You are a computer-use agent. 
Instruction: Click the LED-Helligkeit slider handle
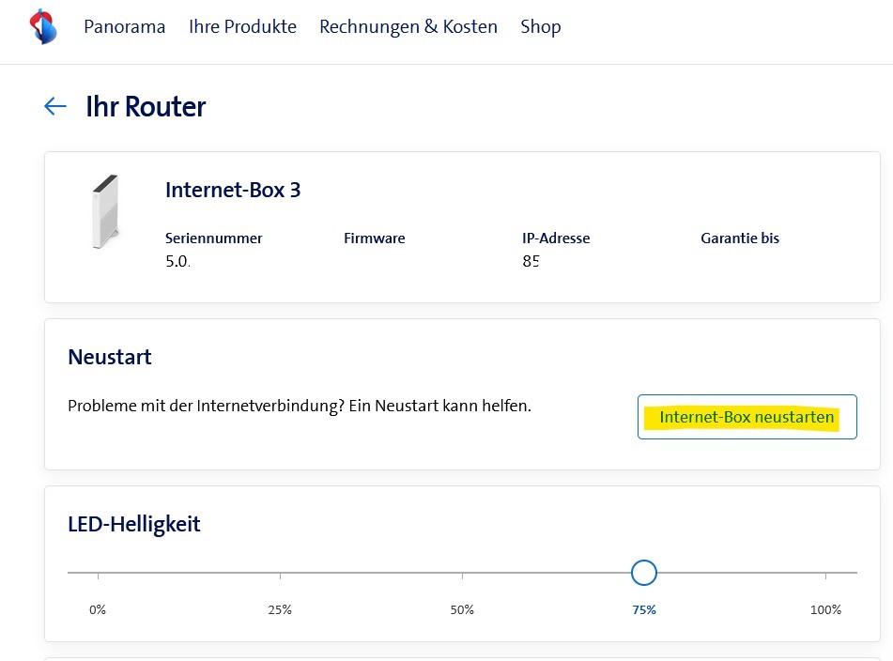coord(643,572)
